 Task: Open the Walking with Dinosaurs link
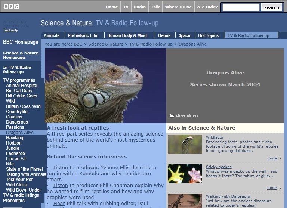[x=228, y=196]
